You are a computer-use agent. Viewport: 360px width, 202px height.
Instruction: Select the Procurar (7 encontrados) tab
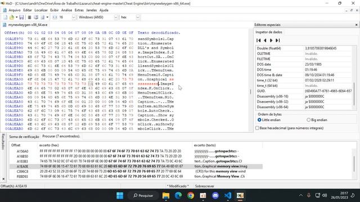click(61, 136)
